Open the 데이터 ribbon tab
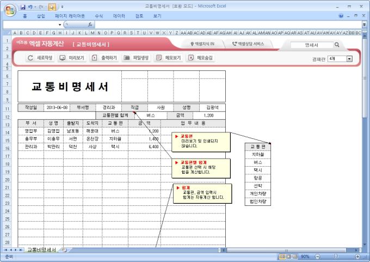Viewport: 370px width, 262px height. click(119, 16)
